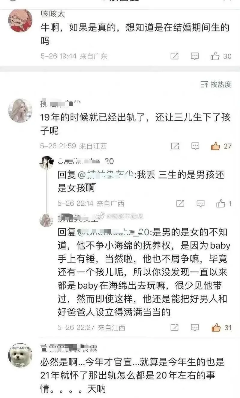This screenshot has width=240, height=398.
Task: Open the 咳咳太 username at the top
Action: pos(53,14)
